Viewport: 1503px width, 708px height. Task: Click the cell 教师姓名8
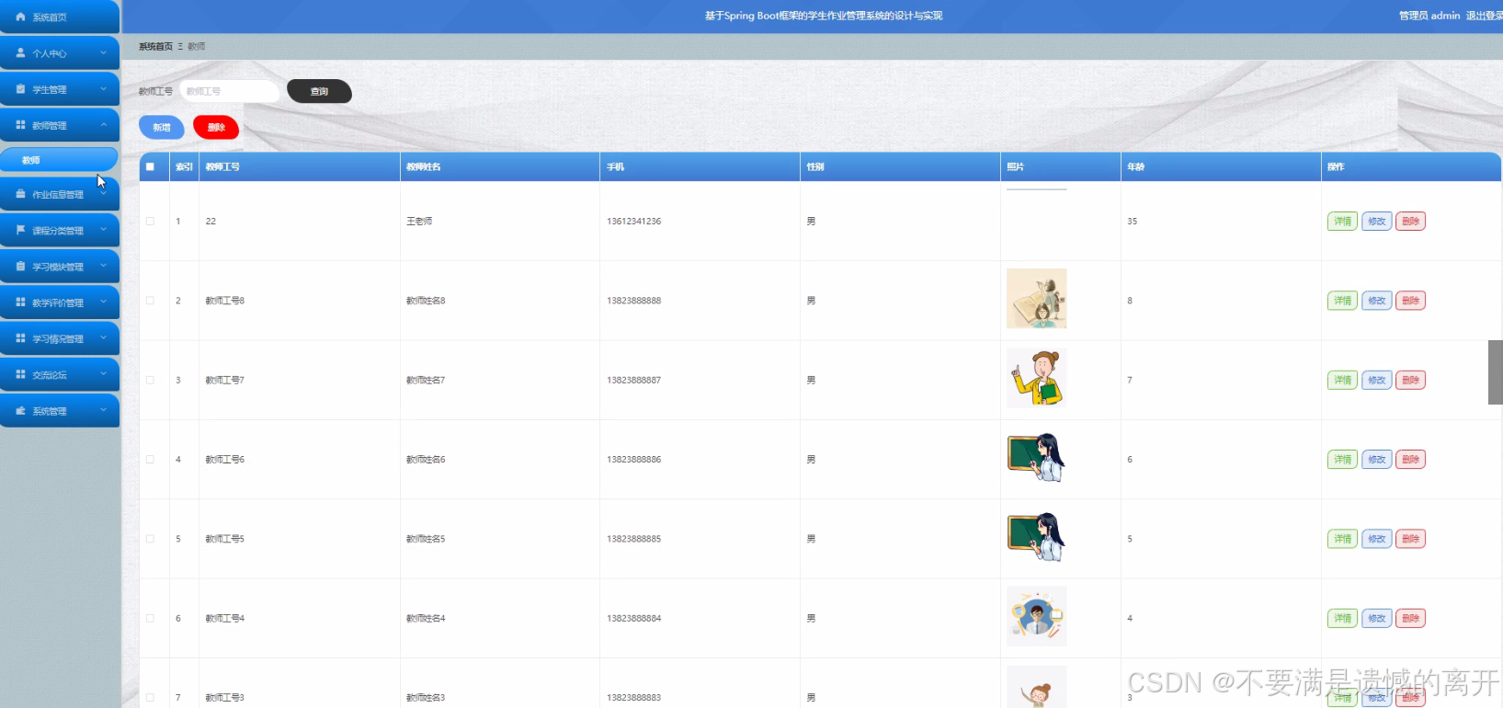(x=426, y=301)
